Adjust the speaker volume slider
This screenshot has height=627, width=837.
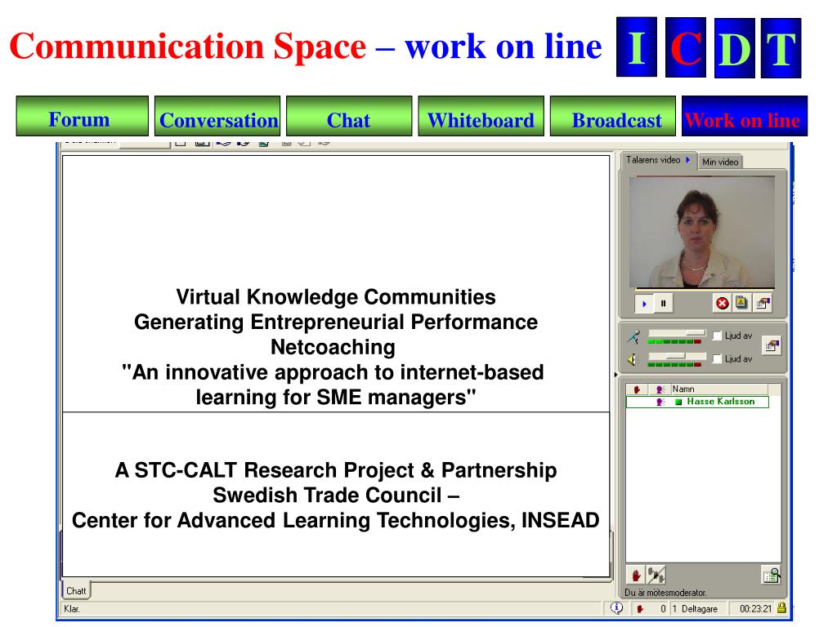click(677, 356)
